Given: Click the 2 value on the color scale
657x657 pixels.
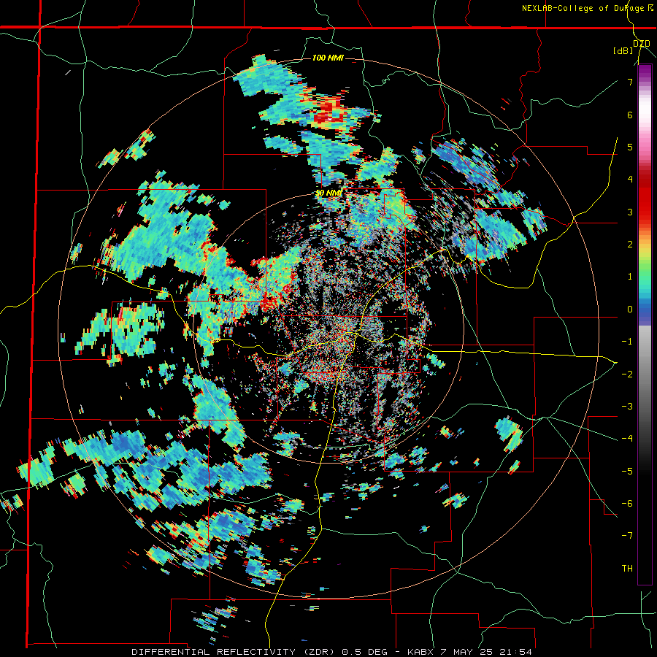Looking at the screenshot, I should (630, 245).
